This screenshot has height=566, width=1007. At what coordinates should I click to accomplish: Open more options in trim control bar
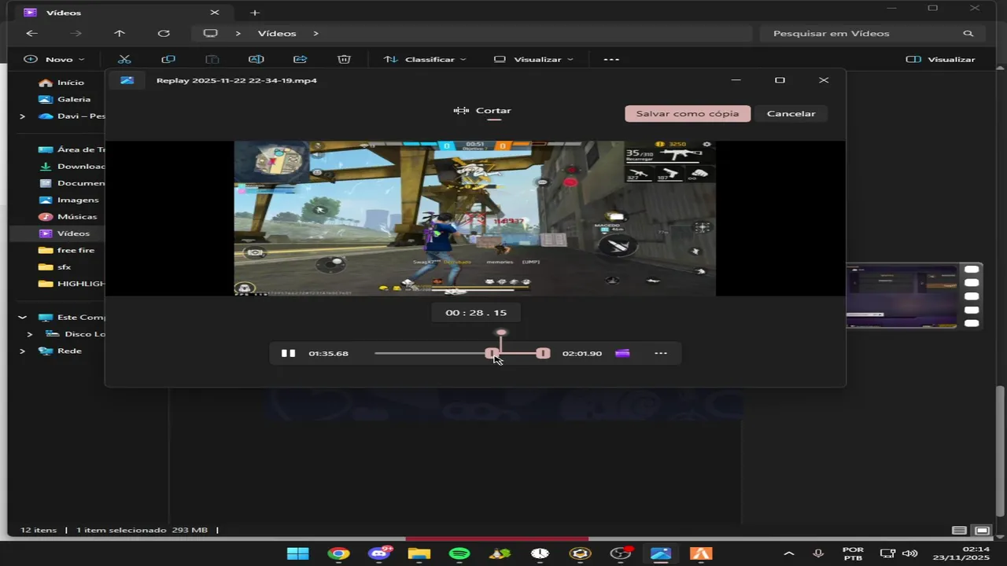(x=661, y=353)
